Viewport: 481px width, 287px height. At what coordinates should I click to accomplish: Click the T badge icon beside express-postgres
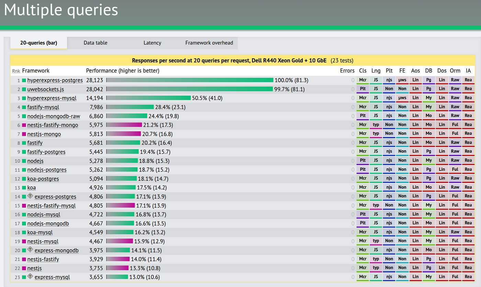(x=30, y=196)
